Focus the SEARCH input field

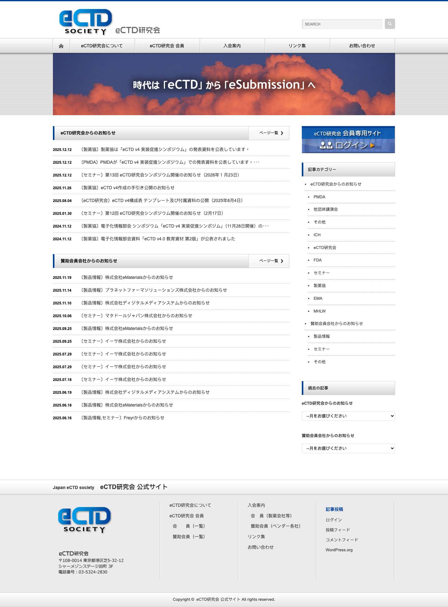point(342,24)
